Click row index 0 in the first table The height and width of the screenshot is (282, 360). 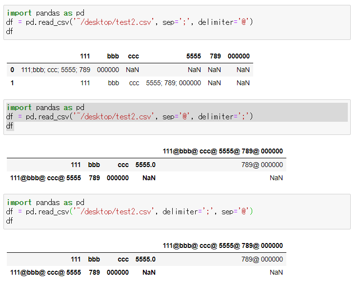[x=12, y=70]
